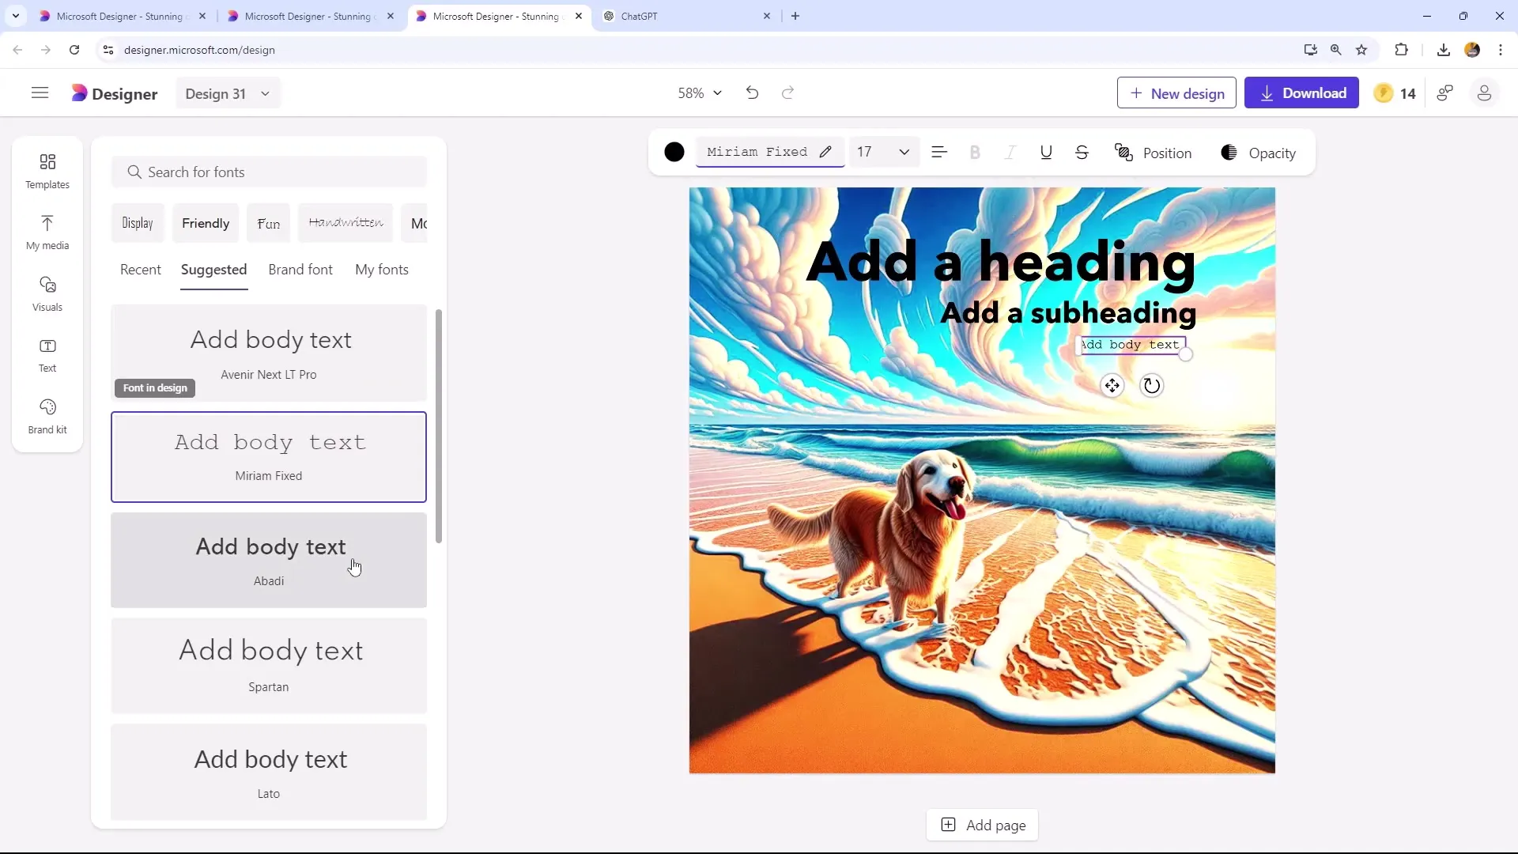Toggle Italic formatting on text

point(1009,153)
